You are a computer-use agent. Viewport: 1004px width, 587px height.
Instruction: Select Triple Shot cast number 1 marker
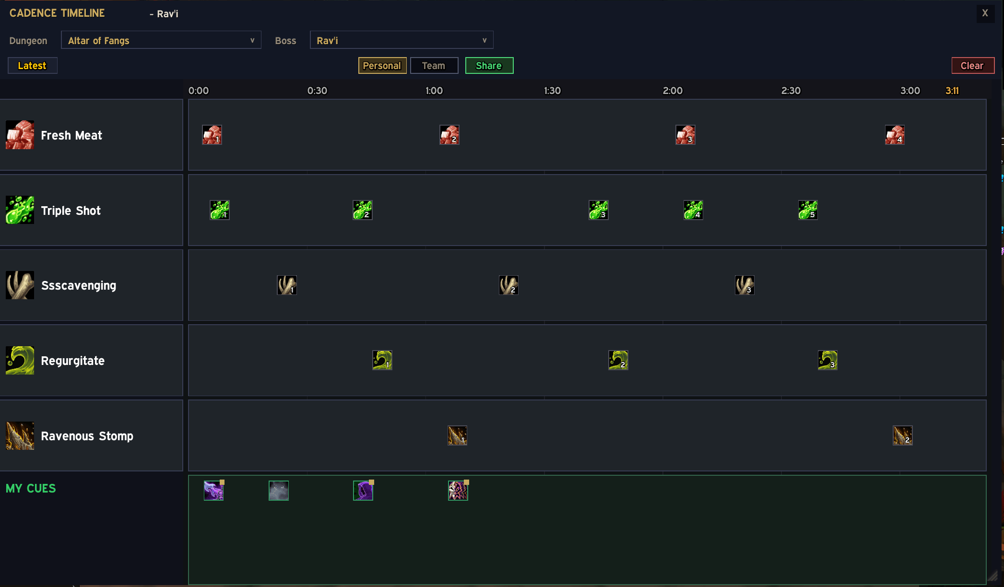point(220,210)
